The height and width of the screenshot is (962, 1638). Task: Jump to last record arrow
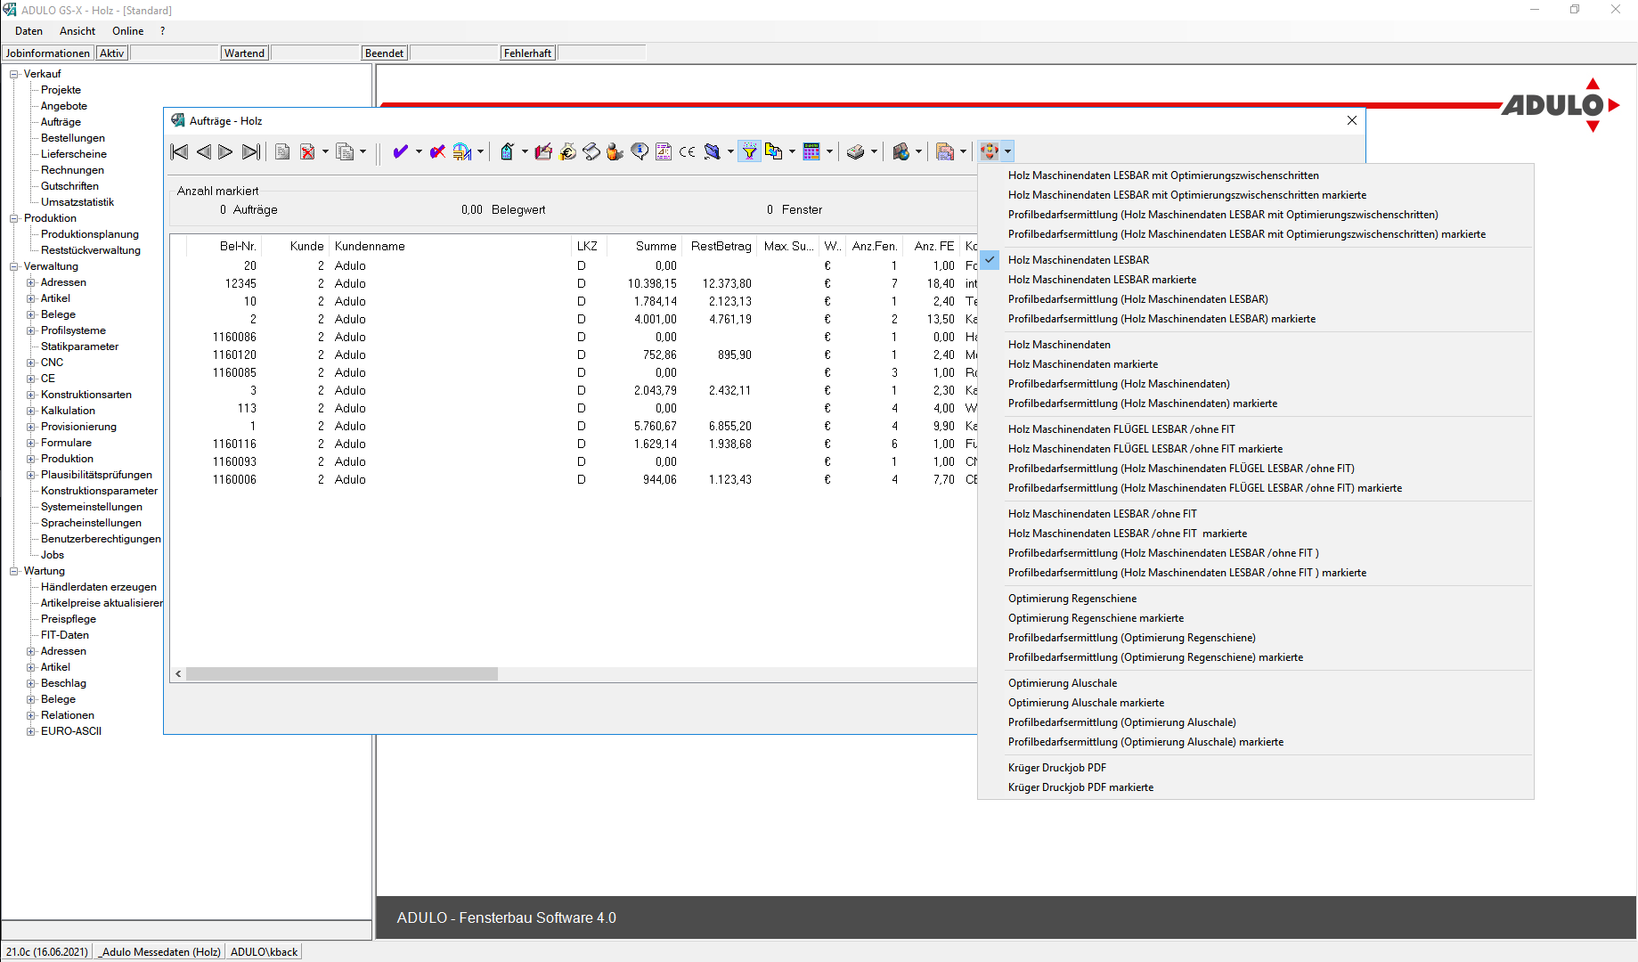pos(251,152)
